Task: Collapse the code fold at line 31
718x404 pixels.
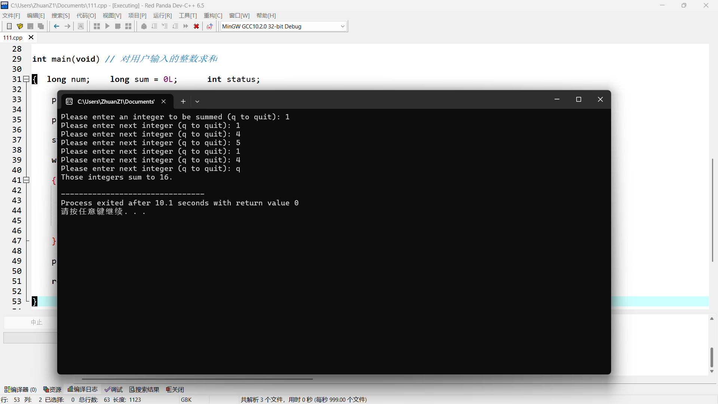Action: [x=27, y=79]
